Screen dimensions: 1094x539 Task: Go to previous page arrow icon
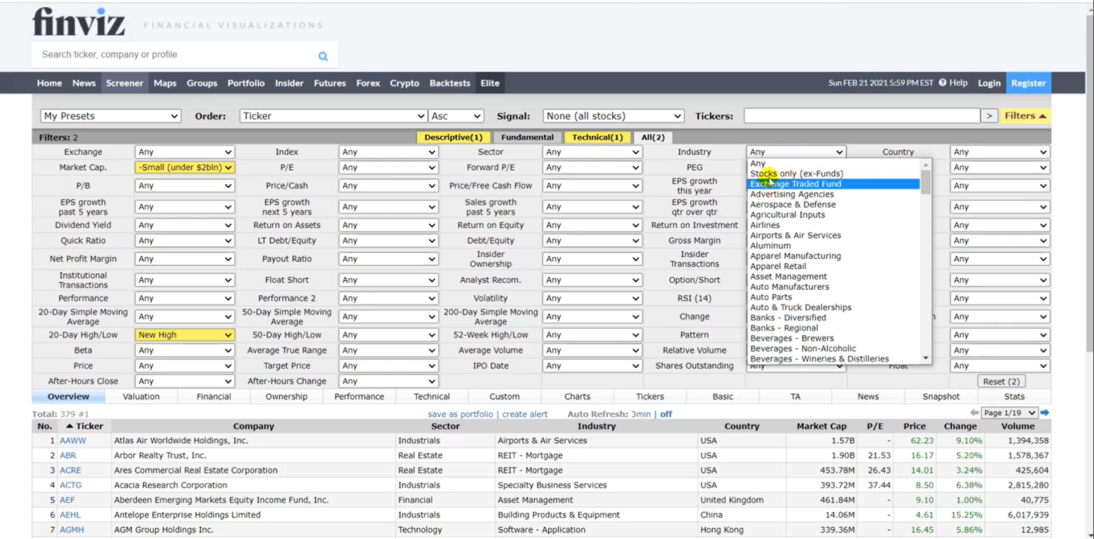(x=974, y=413)
